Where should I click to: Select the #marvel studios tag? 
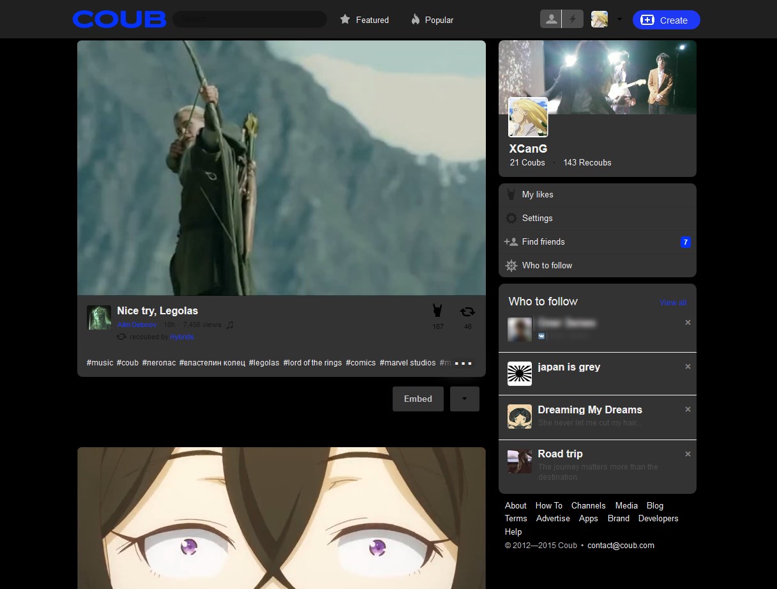407,362
